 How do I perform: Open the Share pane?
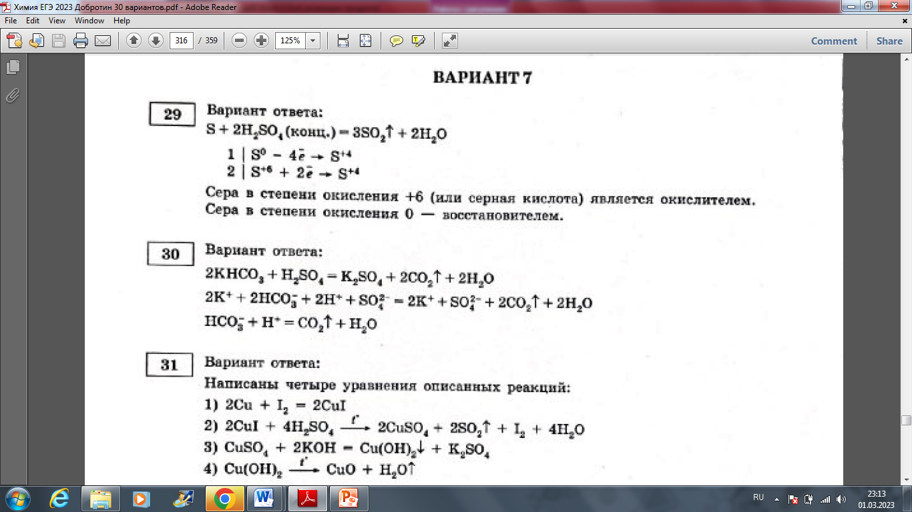pyautogui.click(x=889, y=41)
